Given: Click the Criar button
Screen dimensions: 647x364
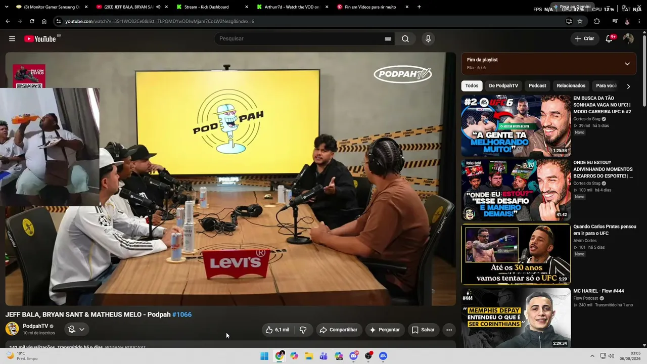Looking at the screenshot, I should (584, 39).
